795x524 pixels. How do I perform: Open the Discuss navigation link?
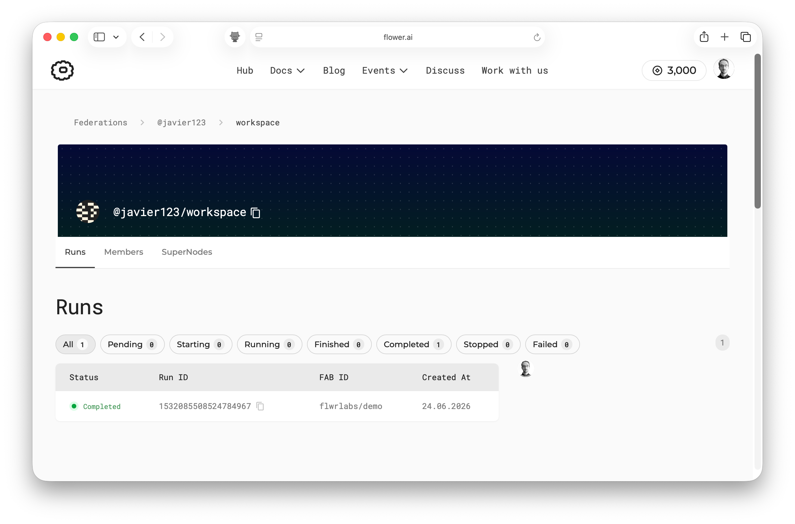point(445,70)
